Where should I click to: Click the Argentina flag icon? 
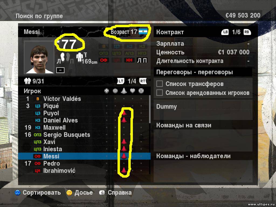[x=143, y=31]
